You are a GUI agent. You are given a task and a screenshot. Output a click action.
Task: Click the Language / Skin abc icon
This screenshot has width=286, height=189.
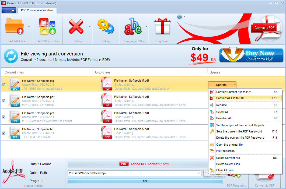(x=133, y=26)
